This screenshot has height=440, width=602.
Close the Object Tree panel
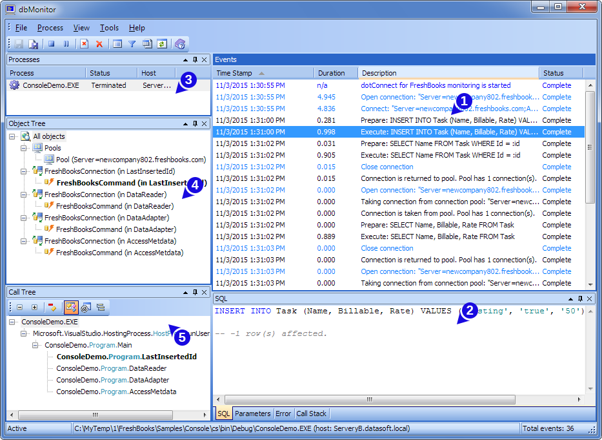(205, 123)
